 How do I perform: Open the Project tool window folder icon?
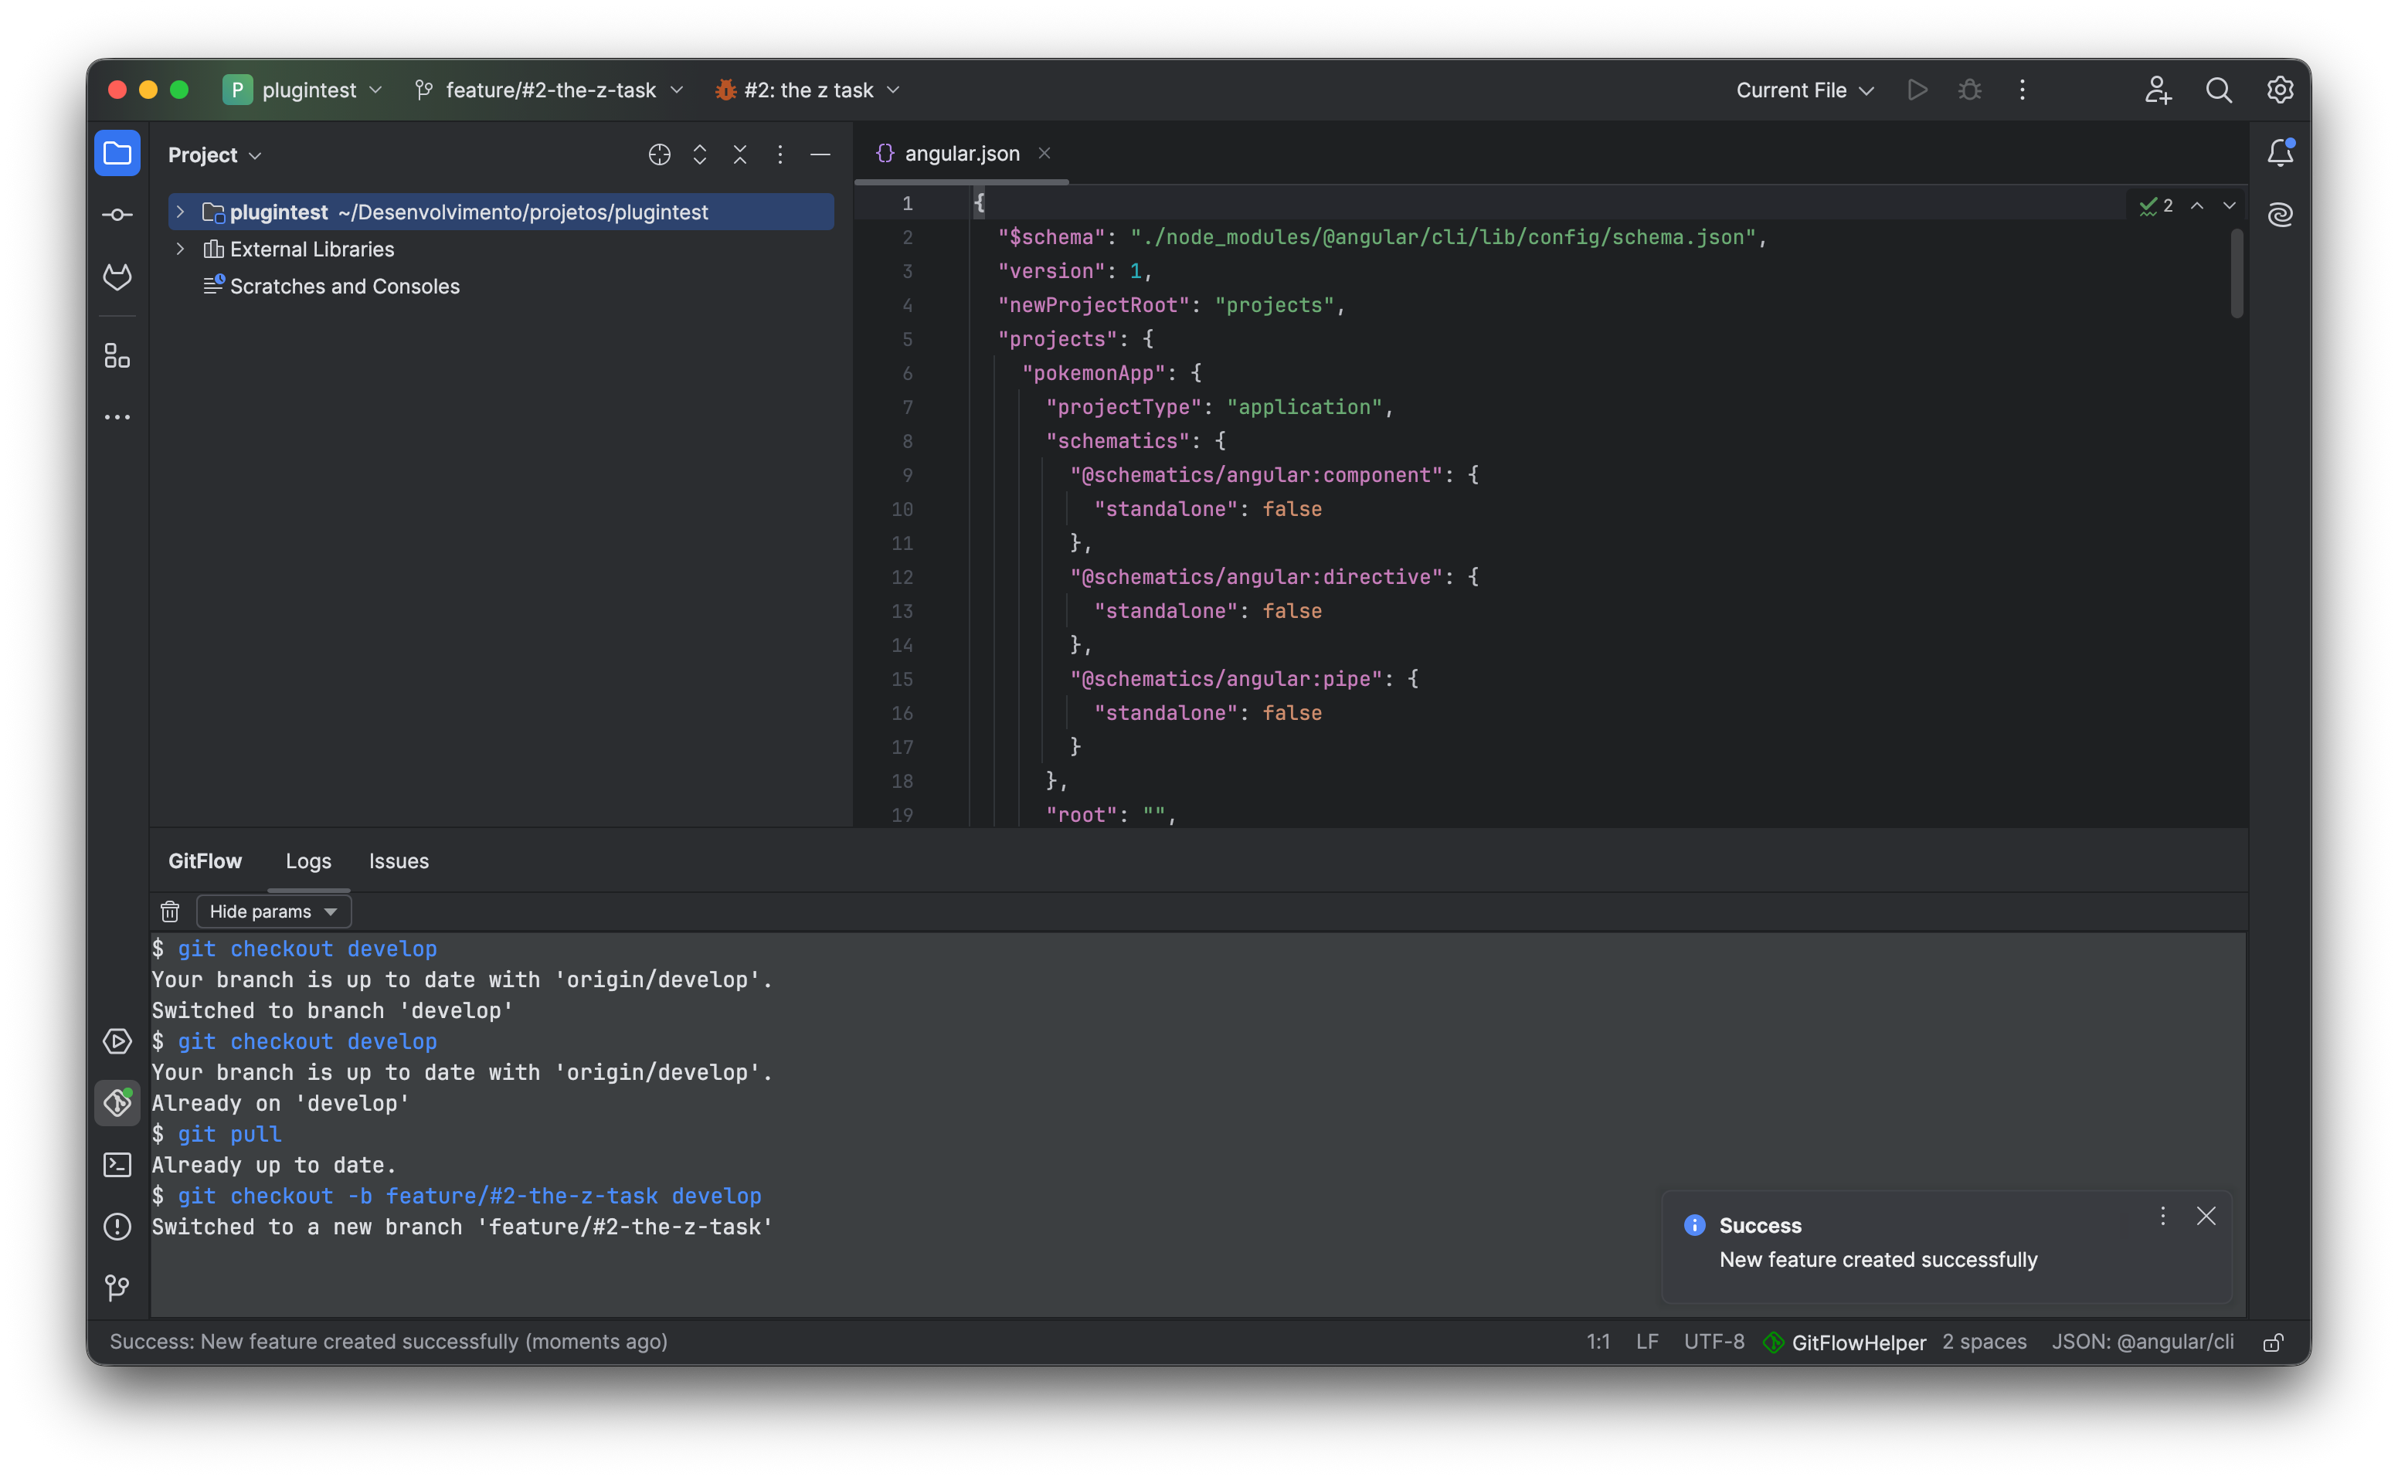117,154
